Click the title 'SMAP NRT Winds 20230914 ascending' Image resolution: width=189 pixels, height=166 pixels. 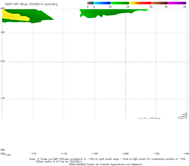(x=31, y=4)
